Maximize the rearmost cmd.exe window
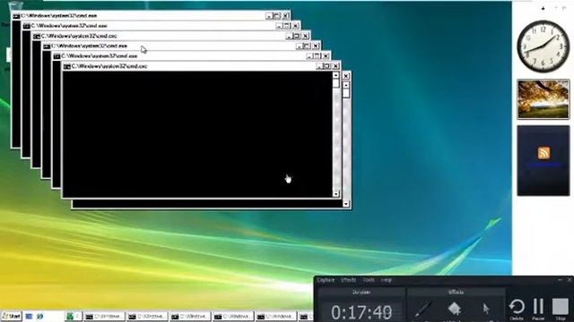574x322 pixels. click(x=277, y=16)
